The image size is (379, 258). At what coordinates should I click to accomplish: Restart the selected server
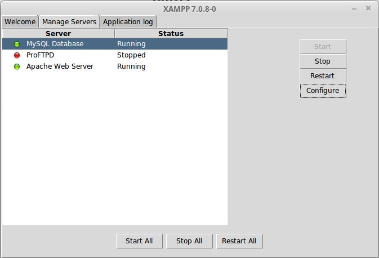323,76
